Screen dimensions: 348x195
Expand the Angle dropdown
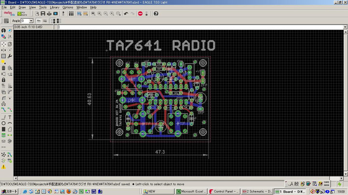[x=31, y=21]
